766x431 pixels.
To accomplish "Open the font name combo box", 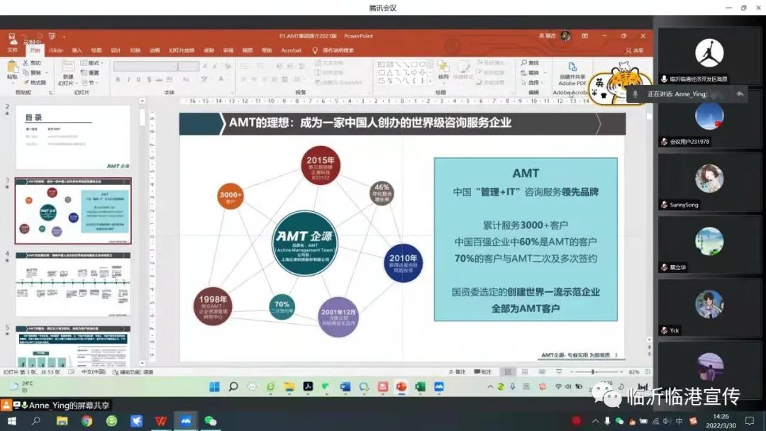I will [x=145, y=66].
